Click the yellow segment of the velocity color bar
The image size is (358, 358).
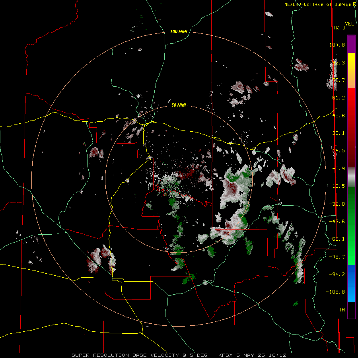click(x=351, y=63)
